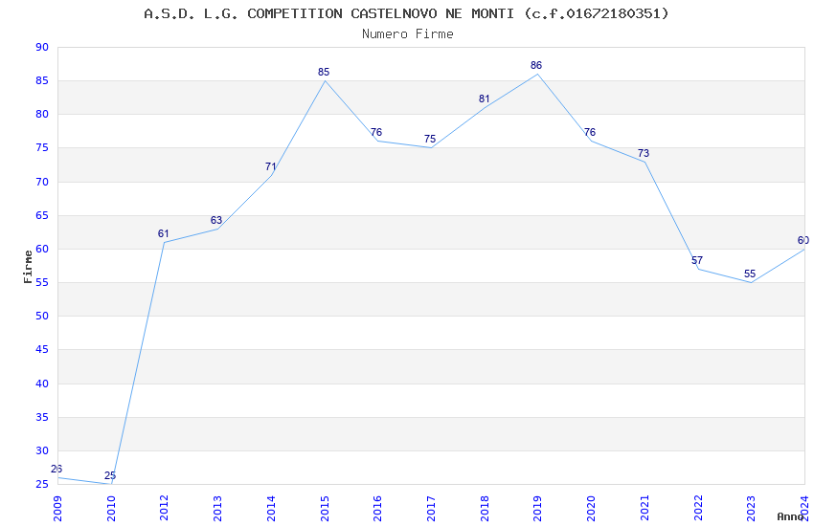This screenshot has width=814, height=526.
Task: Click y-axis tick label 75
Action: coord(42,148)
